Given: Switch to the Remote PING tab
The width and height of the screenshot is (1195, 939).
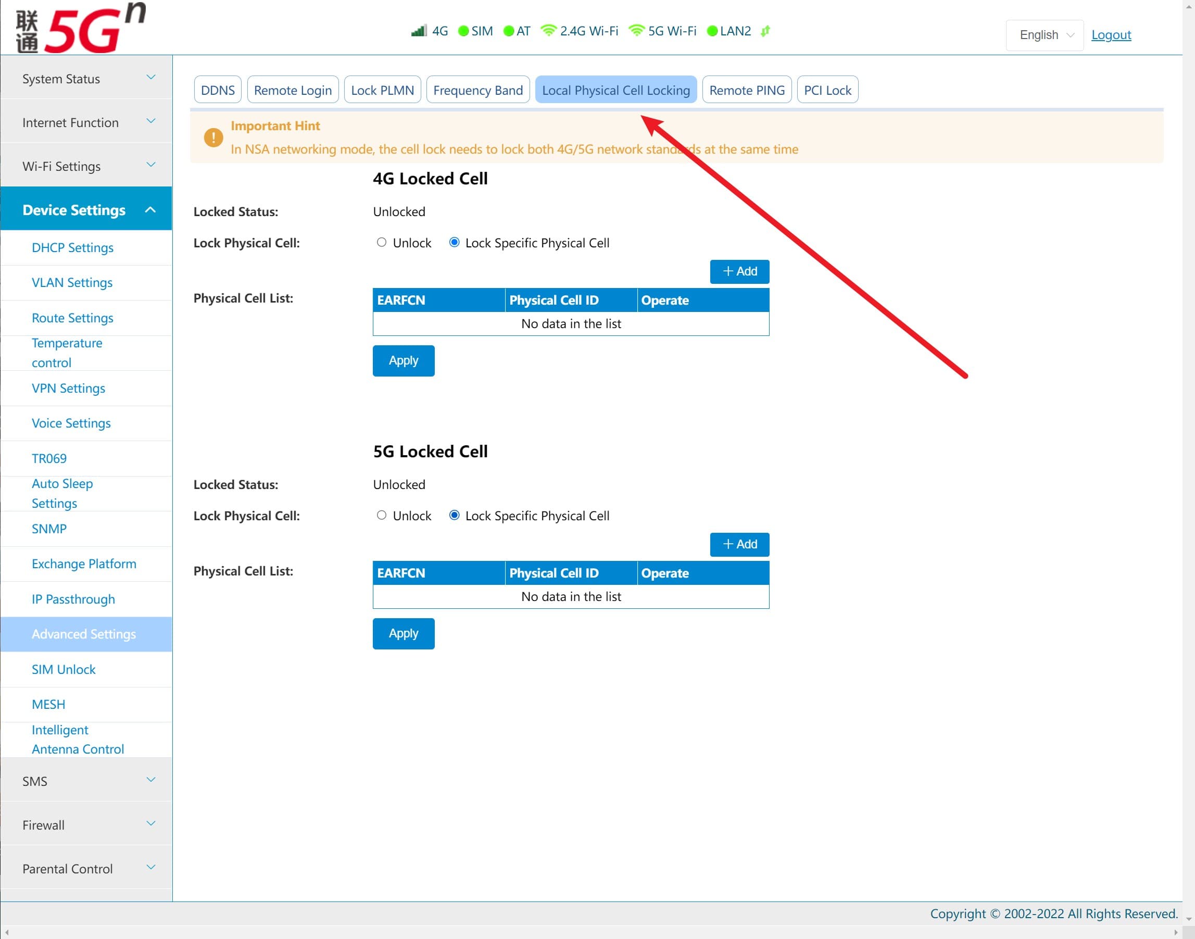Looking at the screenshot, I should 747,90.
